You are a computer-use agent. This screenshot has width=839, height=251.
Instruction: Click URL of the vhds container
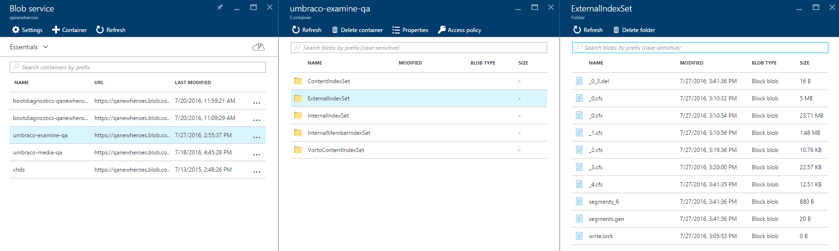[x=132, y=170]
